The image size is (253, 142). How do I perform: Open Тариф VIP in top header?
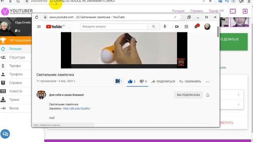point(216,11)
